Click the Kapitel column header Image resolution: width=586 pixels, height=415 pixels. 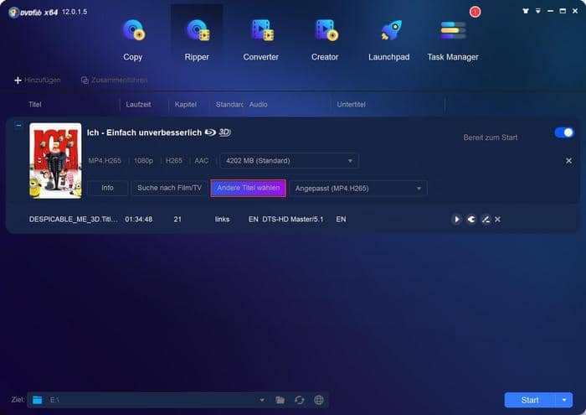[x=185, y=105]
